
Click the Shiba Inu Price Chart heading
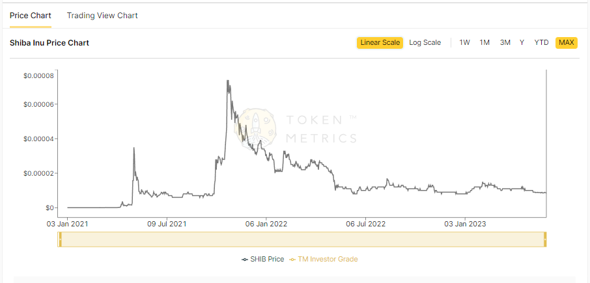click(49, 43)
